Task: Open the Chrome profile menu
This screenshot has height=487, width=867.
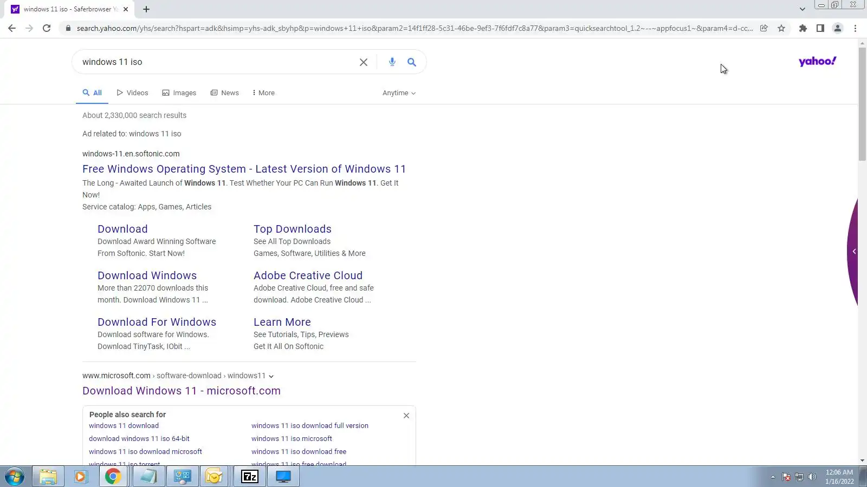Action: click(838, 28)
